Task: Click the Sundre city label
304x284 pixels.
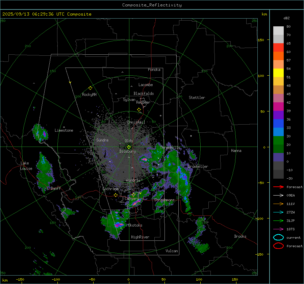Action: [x=102, y=140]
